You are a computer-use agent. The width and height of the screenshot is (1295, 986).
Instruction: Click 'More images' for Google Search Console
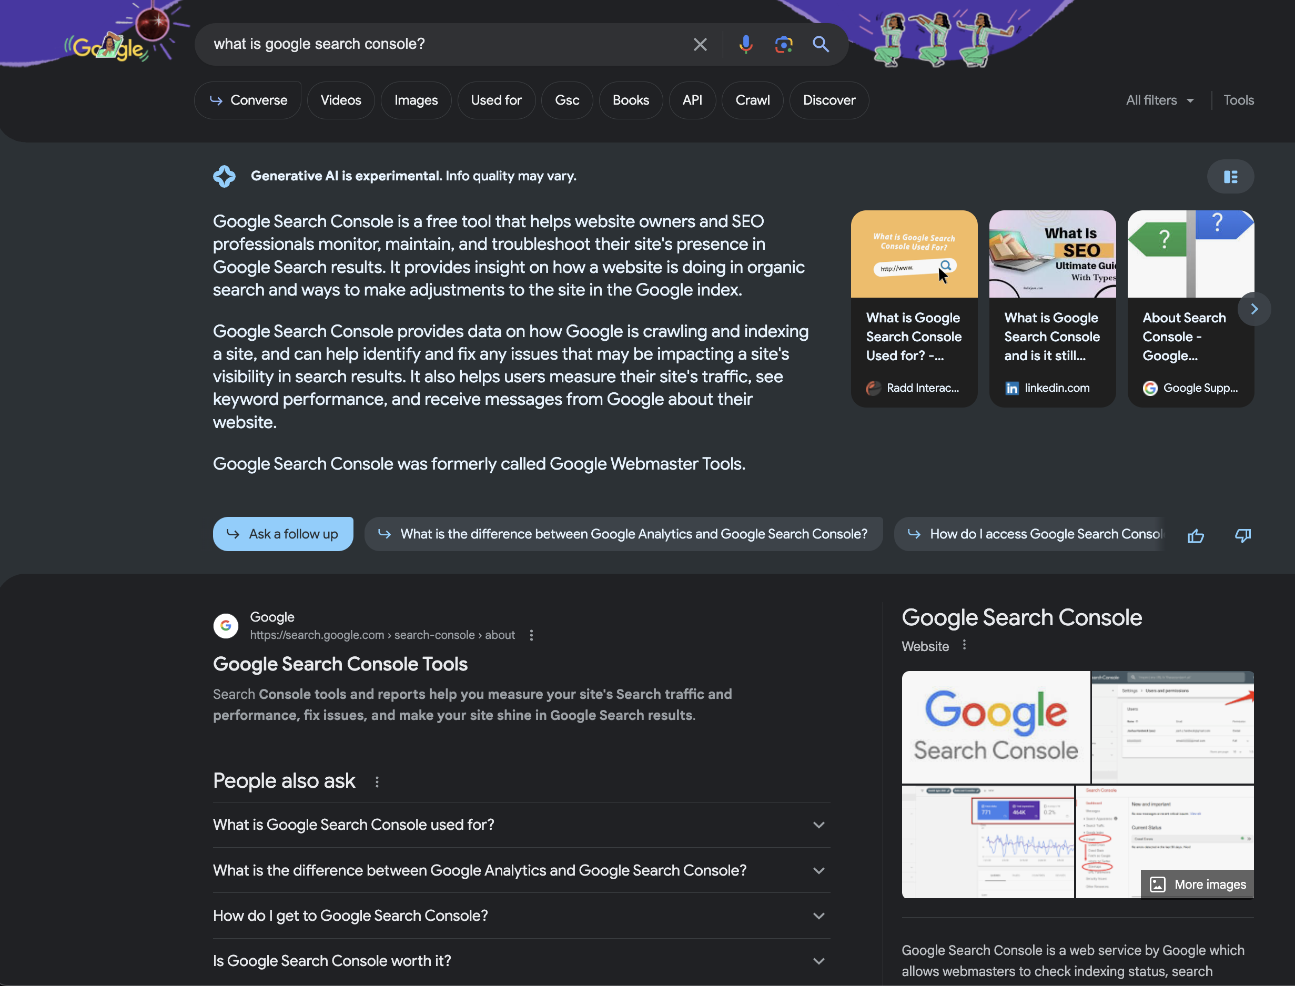tap(1196, 883)
